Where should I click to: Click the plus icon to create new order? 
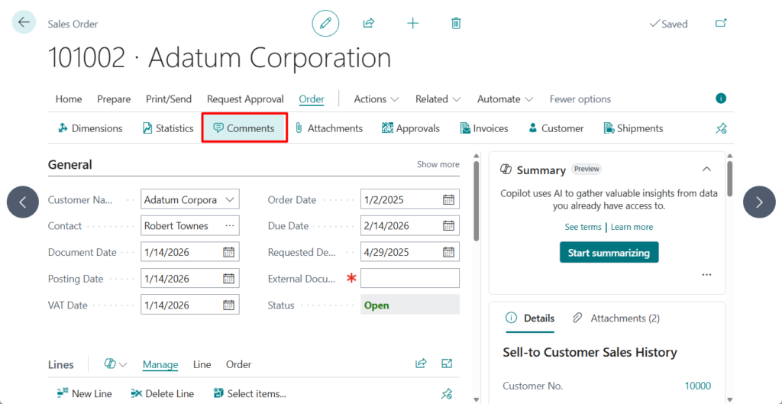[412, 23]
